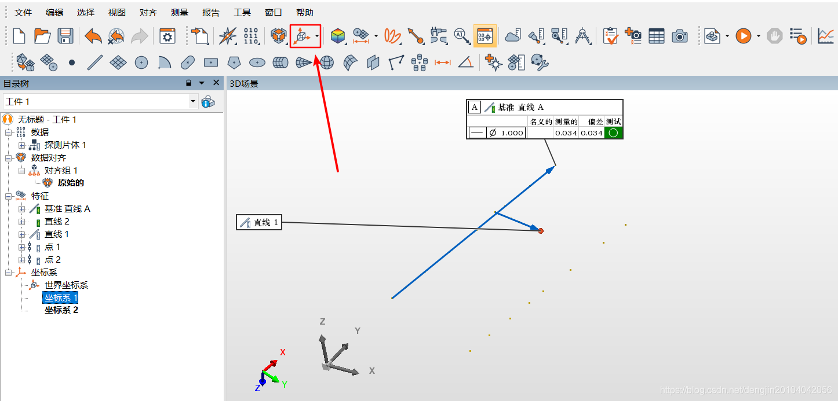Viewport: 838px width, 401px height.
Task: Click the compass star toolbar icon
Action: pos(228,36)
